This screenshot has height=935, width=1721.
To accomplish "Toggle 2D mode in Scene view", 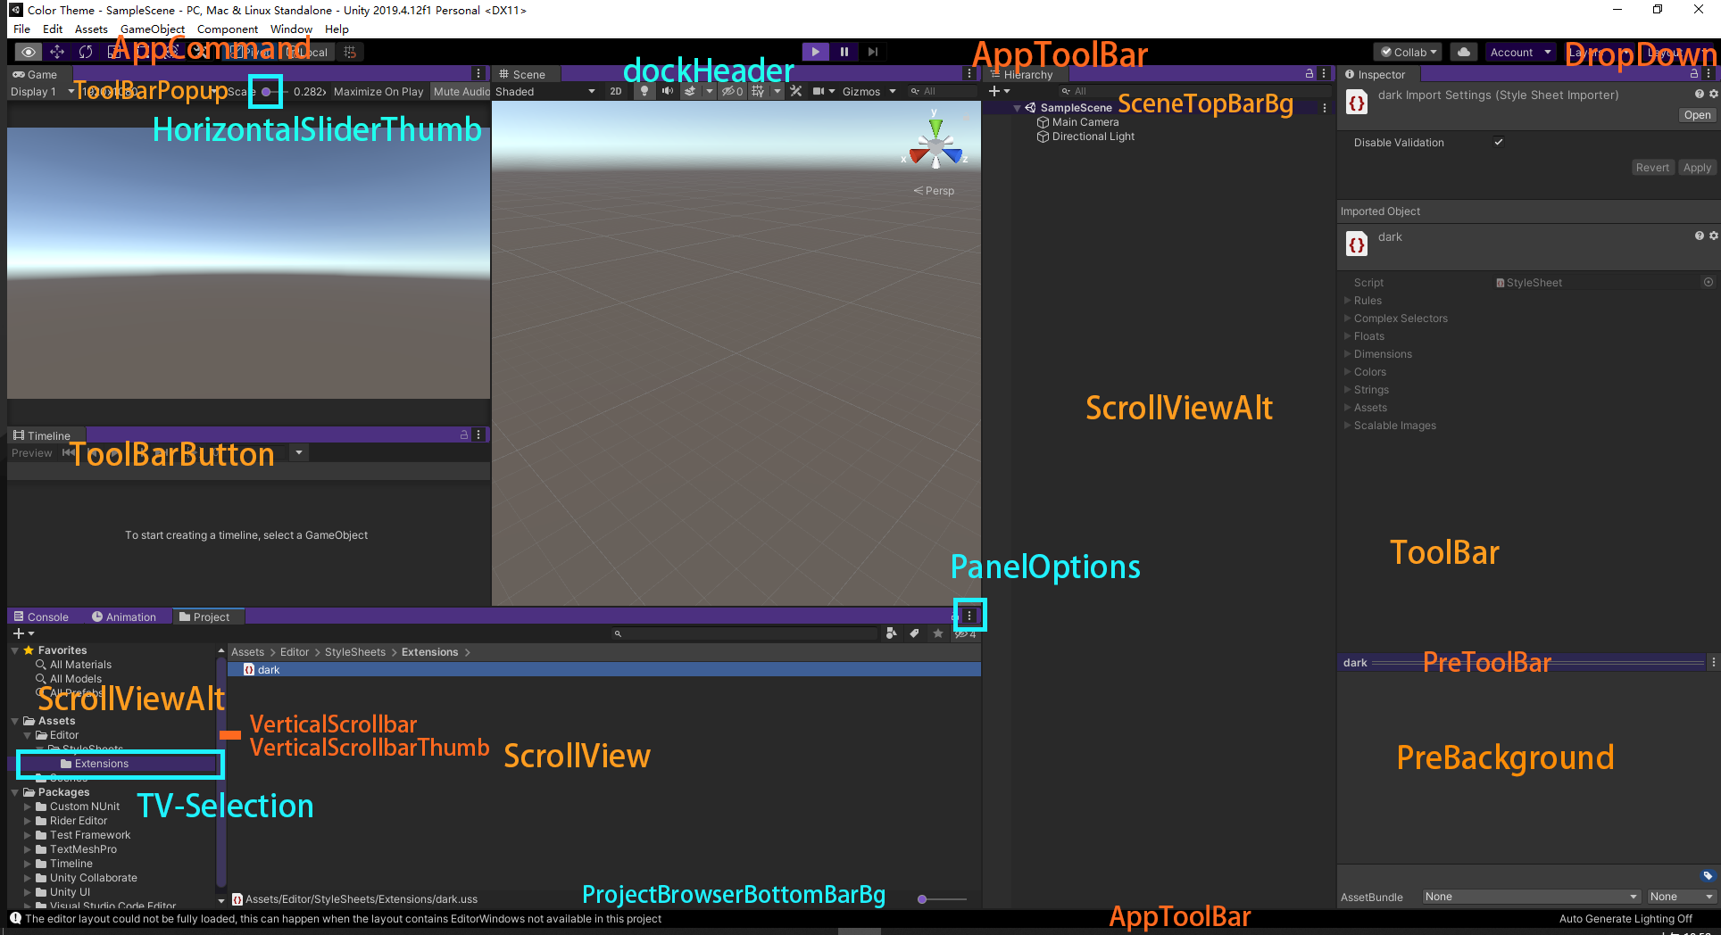I will (616, 91).
